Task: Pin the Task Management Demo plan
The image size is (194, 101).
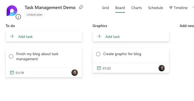Action: tap(81, 7)
